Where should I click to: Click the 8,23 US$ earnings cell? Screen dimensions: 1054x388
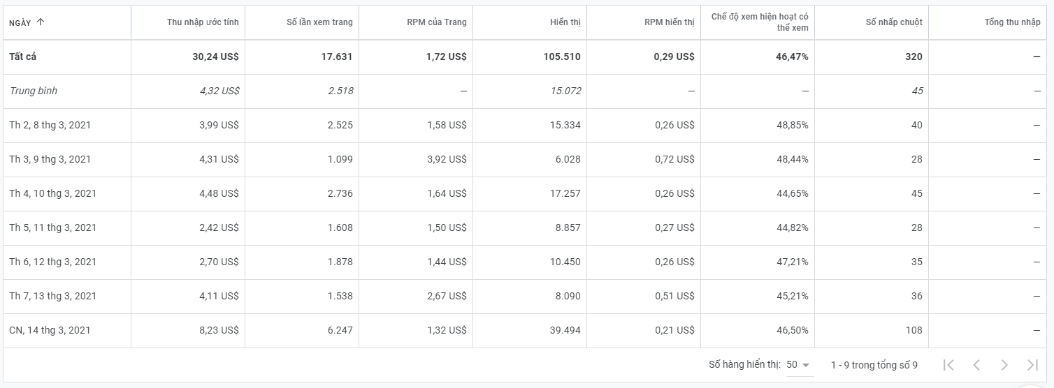219,330
